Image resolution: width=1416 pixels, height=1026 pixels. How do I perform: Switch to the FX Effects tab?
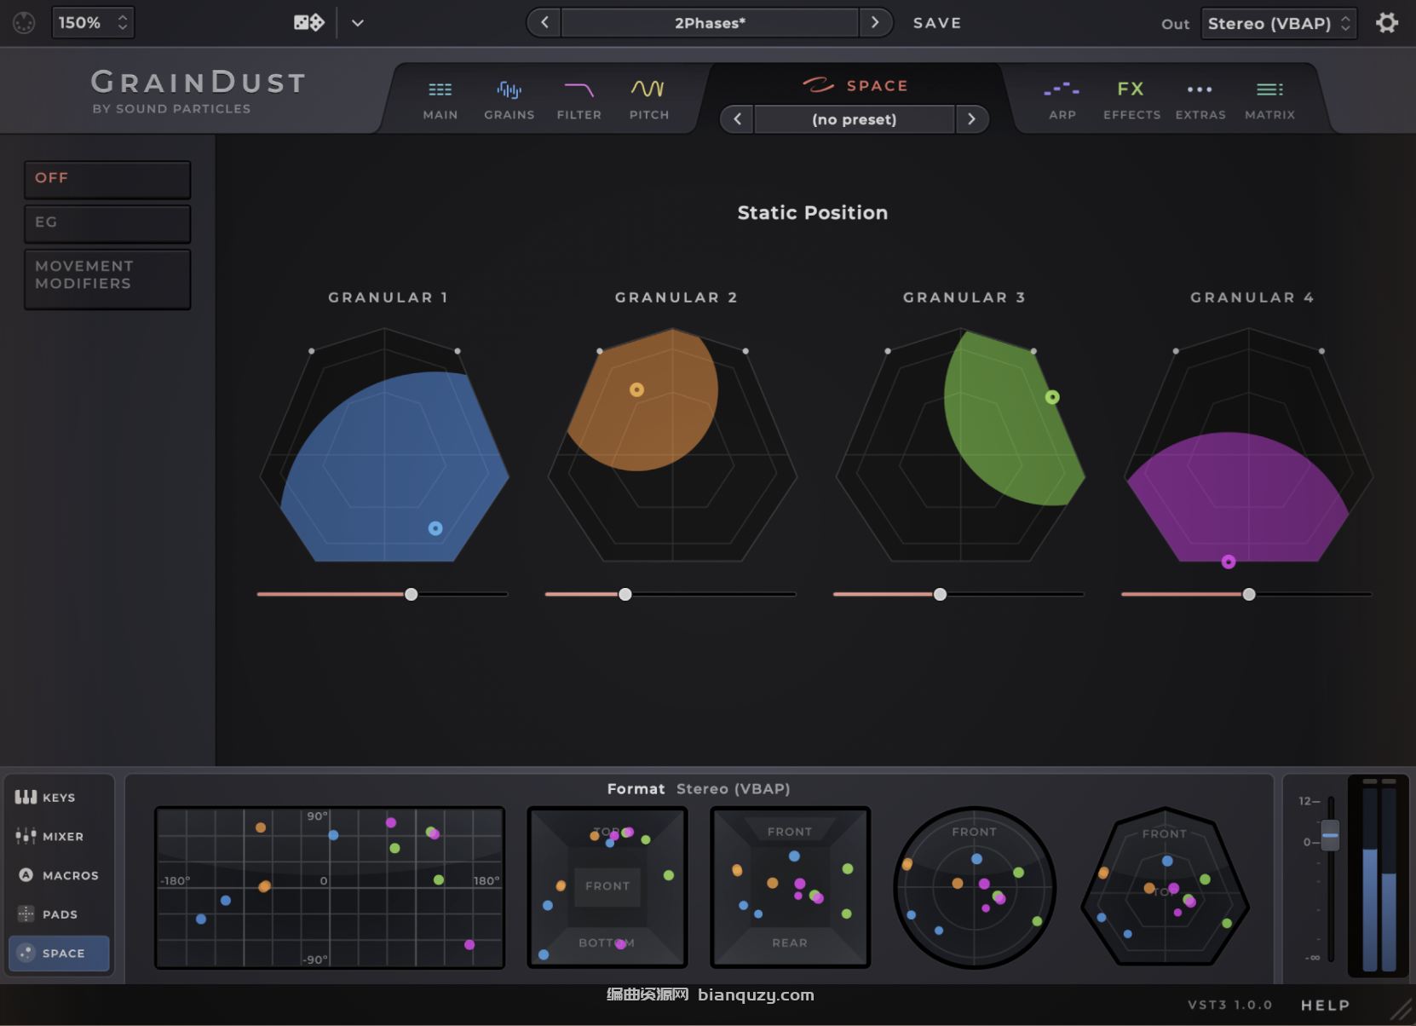click(x=1131, y=99)
